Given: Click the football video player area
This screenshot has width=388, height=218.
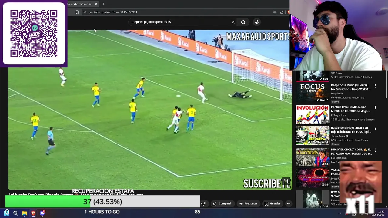Looking at the screenshot, I should [150, 110].
